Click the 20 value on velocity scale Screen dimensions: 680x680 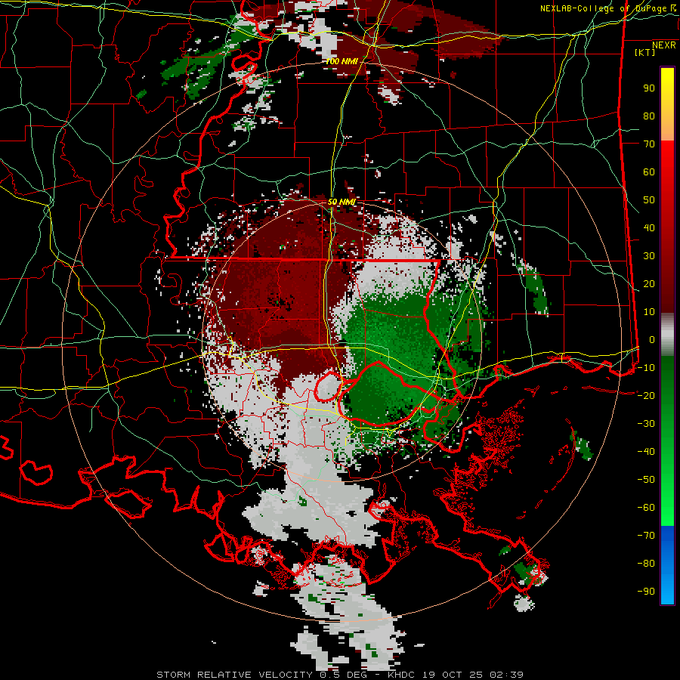coord(649,283)
